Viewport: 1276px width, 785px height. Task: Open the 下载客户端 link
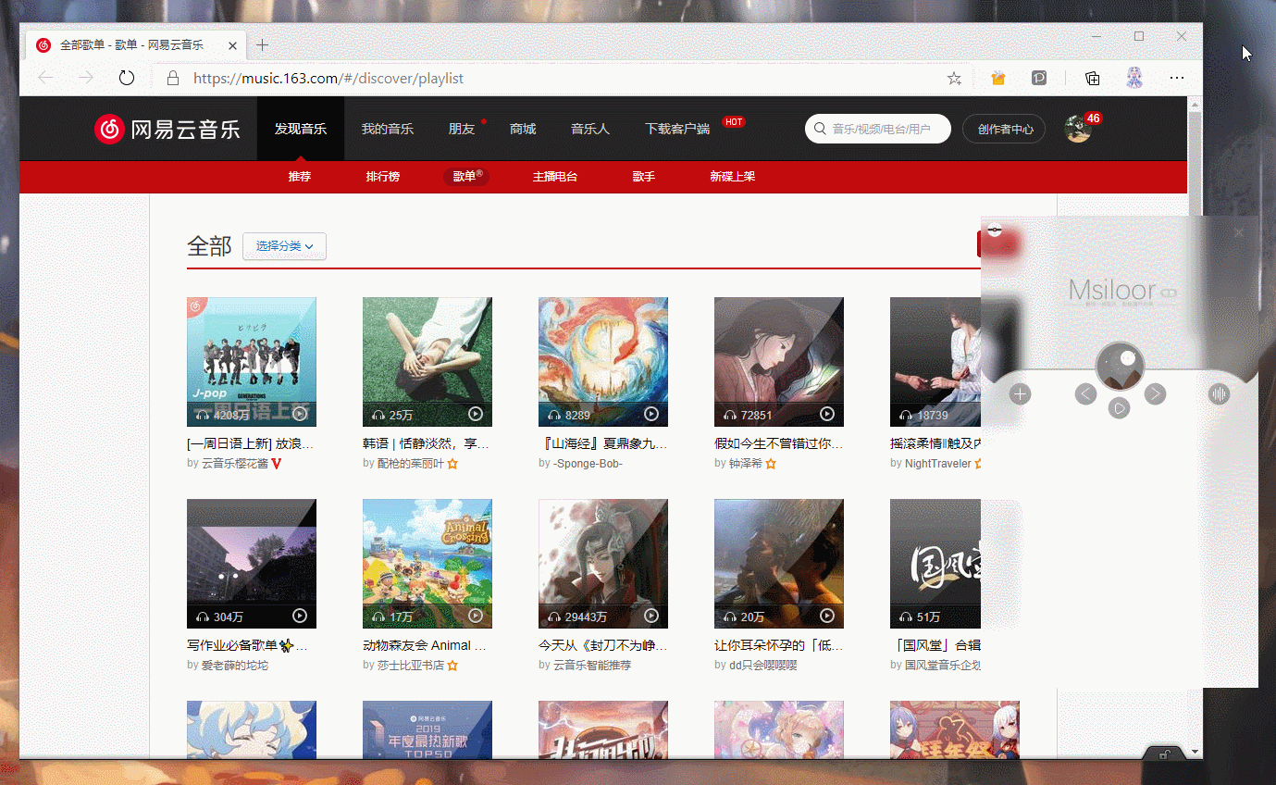click(x=677, y=129)
